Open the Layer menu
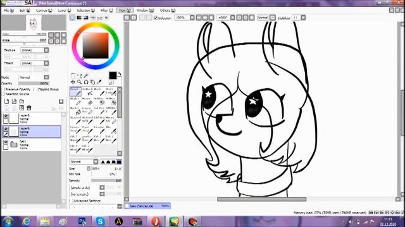The height and width of the screenshot is (227, 405). [65, 11]
